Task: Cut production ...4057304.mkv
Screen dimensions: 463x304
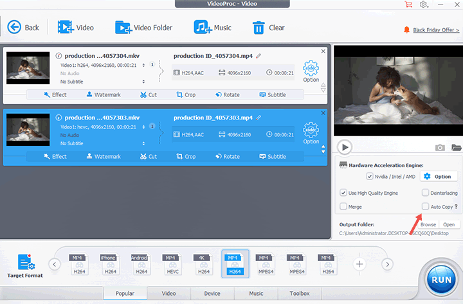Action: tap(149, 94)
